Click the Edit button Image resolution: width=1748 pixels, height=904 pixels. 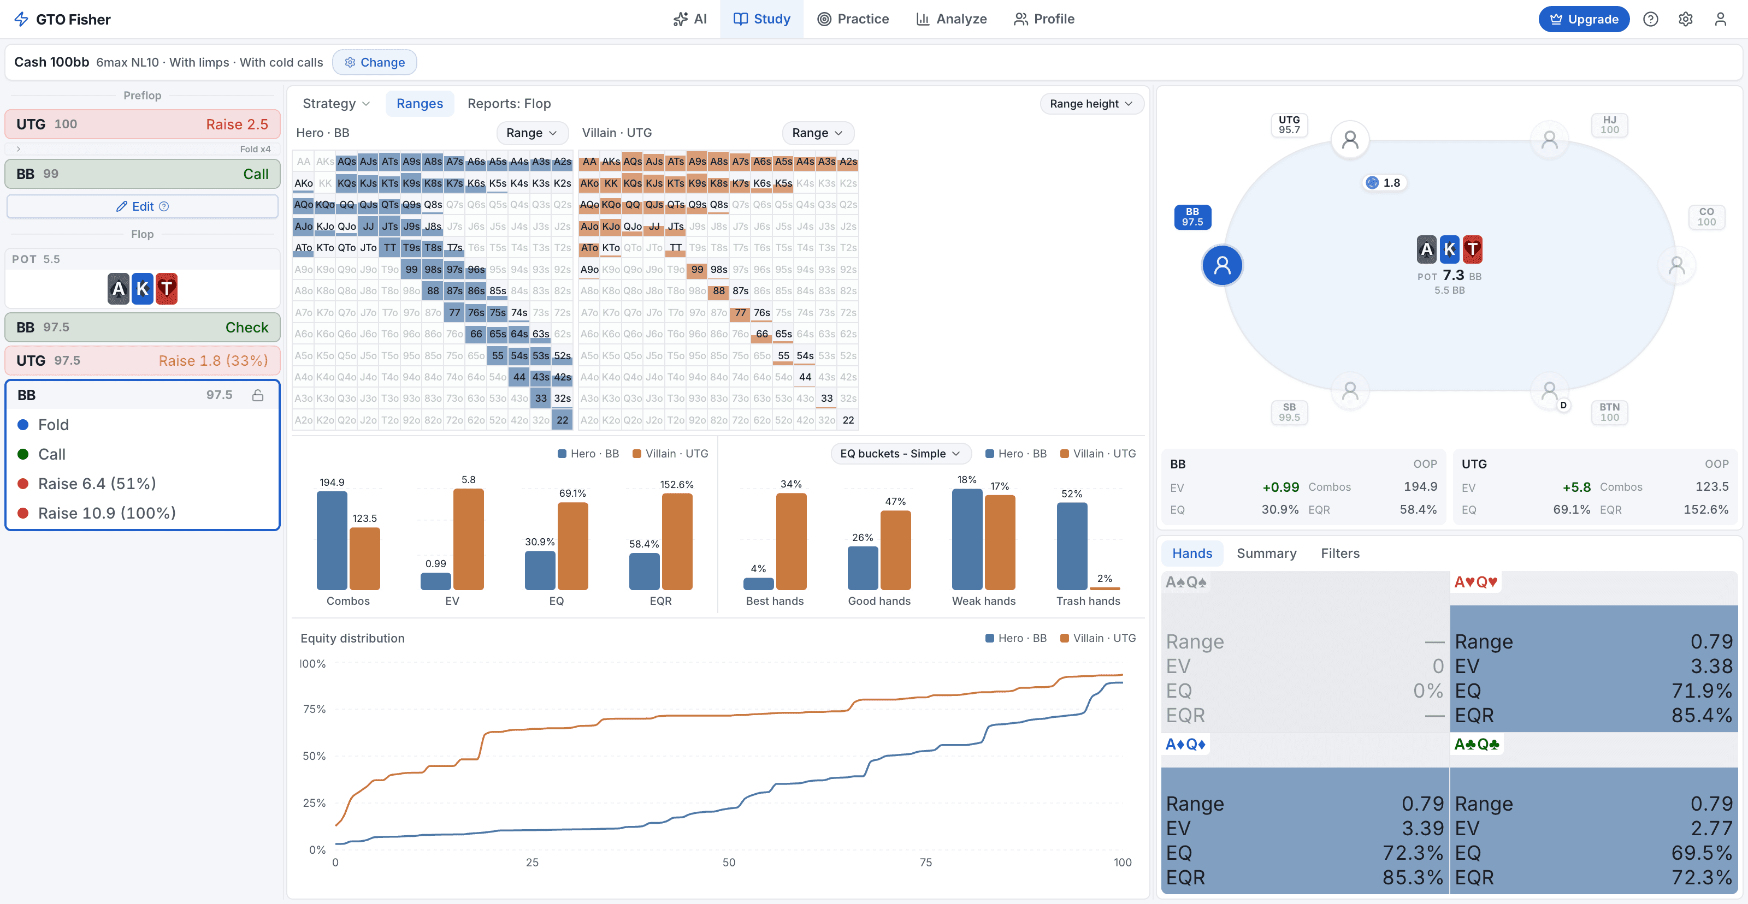coord(143,207)
